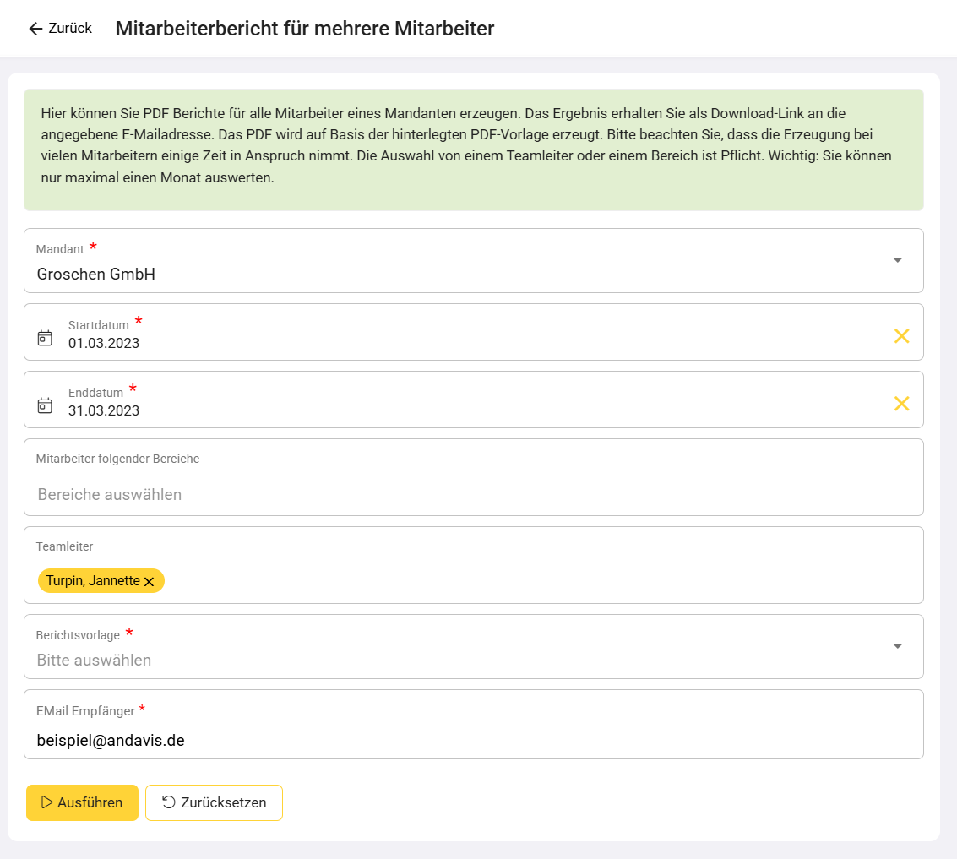Image resolution: width=957 pixels, height=859 pixels.
Task: Open the Enddatum calendar icon
Action: (x=45, y=405)
